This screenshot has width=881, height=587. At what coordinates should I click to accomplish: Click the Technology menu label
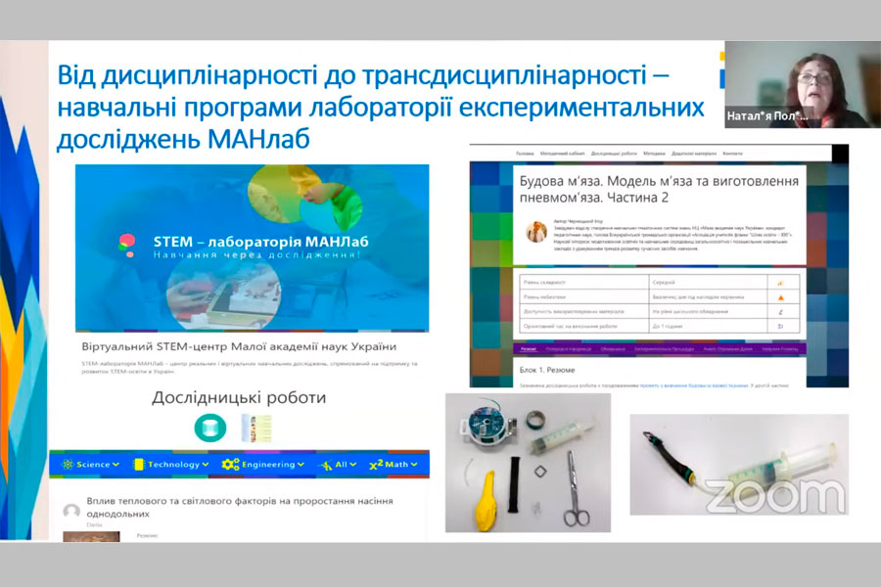click(x=173, y=465)
